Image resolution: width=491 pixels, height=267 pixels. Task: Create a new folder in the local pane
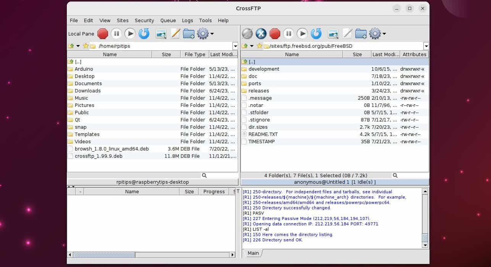[189, 34]
